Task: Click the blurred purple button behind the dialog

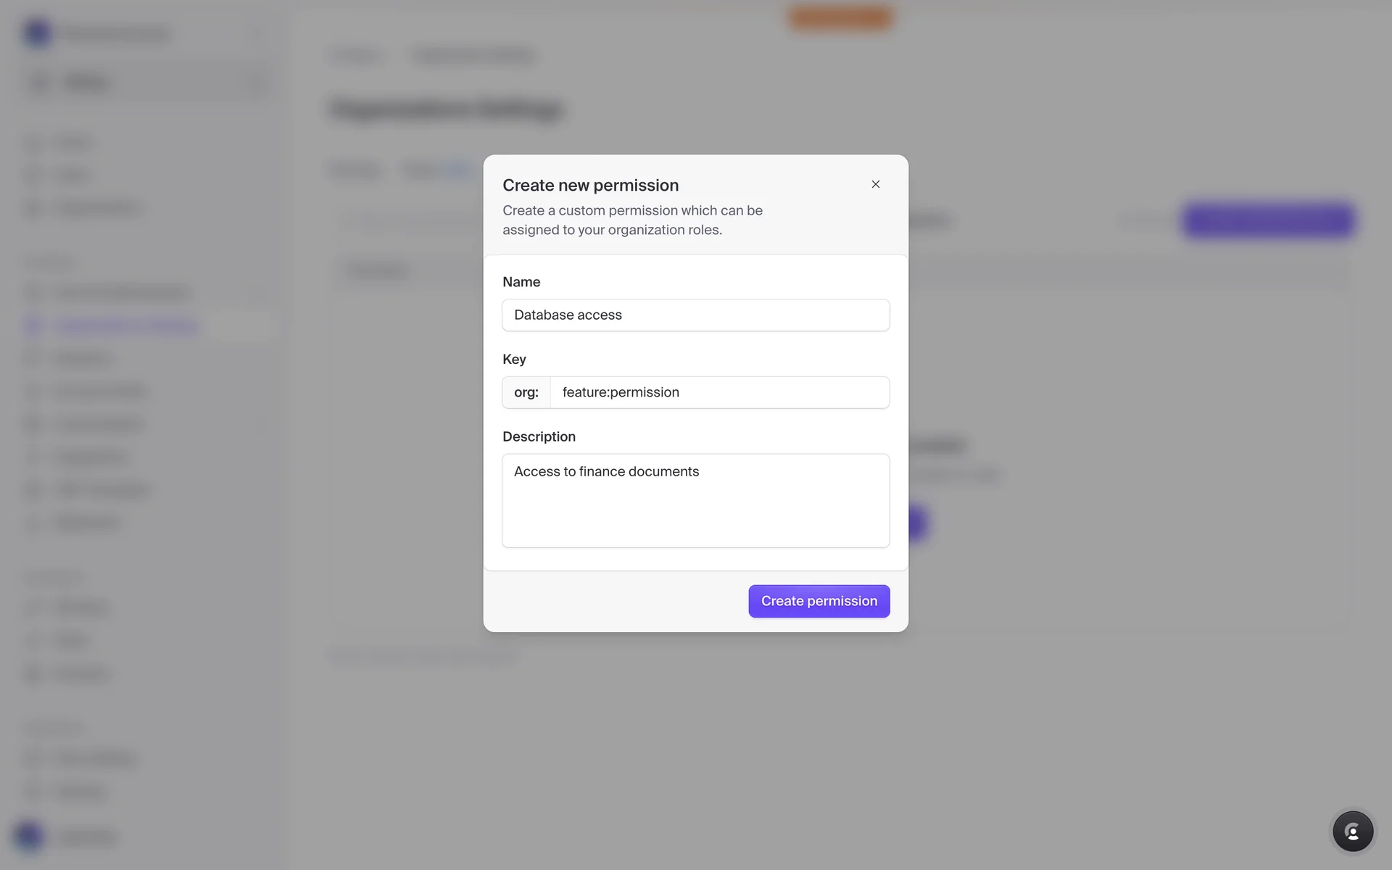Action: click(x=1269, y=220)
